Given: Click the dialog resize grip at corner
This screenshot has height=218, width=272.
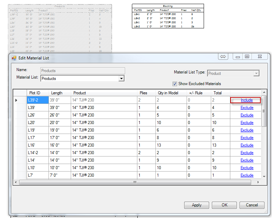Looking at the screenshot, I should pyautogui.click(x=266, y=212).
